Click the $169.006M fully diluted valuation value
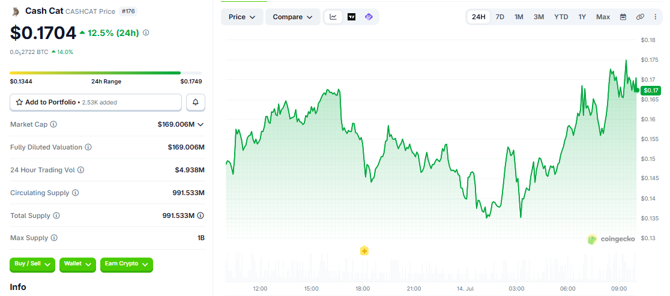This screenshot has height=296, width=670. (186, 147)
